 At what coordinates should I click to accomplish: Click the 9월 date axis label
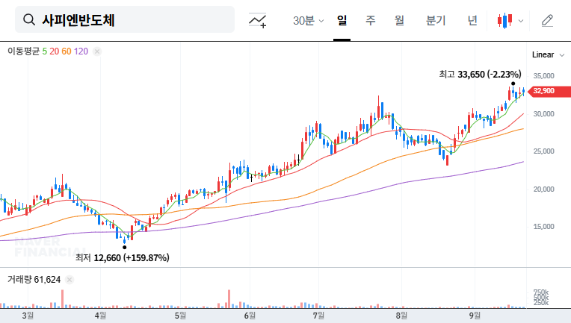tap(475, 316)
